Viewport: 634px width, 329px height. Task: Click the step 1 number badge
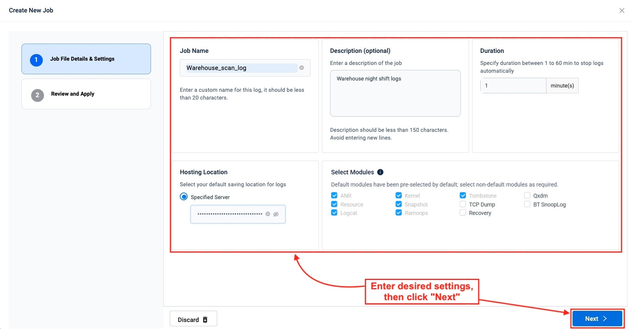36,59
